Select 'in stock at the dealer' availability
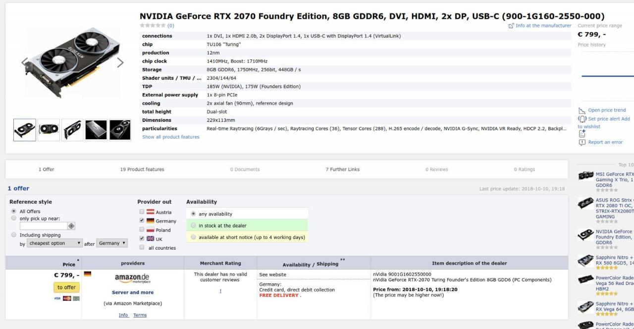 (193, 225)
